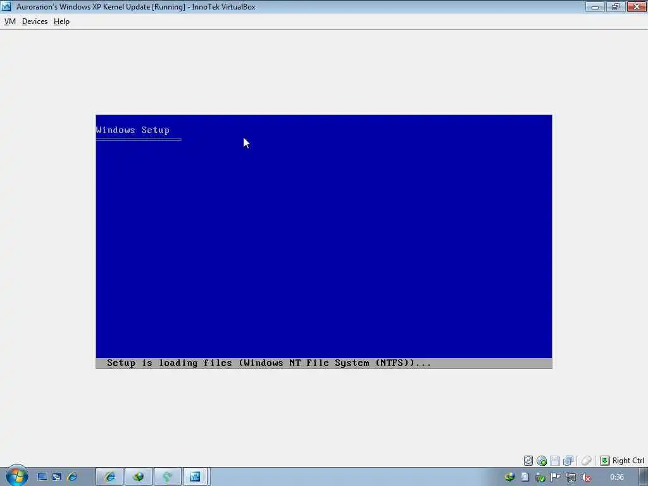Switch to Internet Explorer taskbar button
648x486 pixels.
109,477
